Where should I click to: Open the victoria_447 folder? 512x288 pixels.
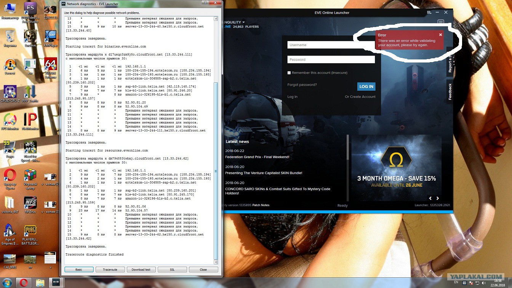10,205
